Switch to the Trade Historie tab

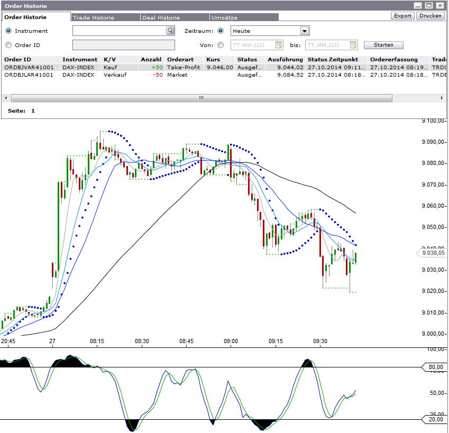click(x=105, y=17)
